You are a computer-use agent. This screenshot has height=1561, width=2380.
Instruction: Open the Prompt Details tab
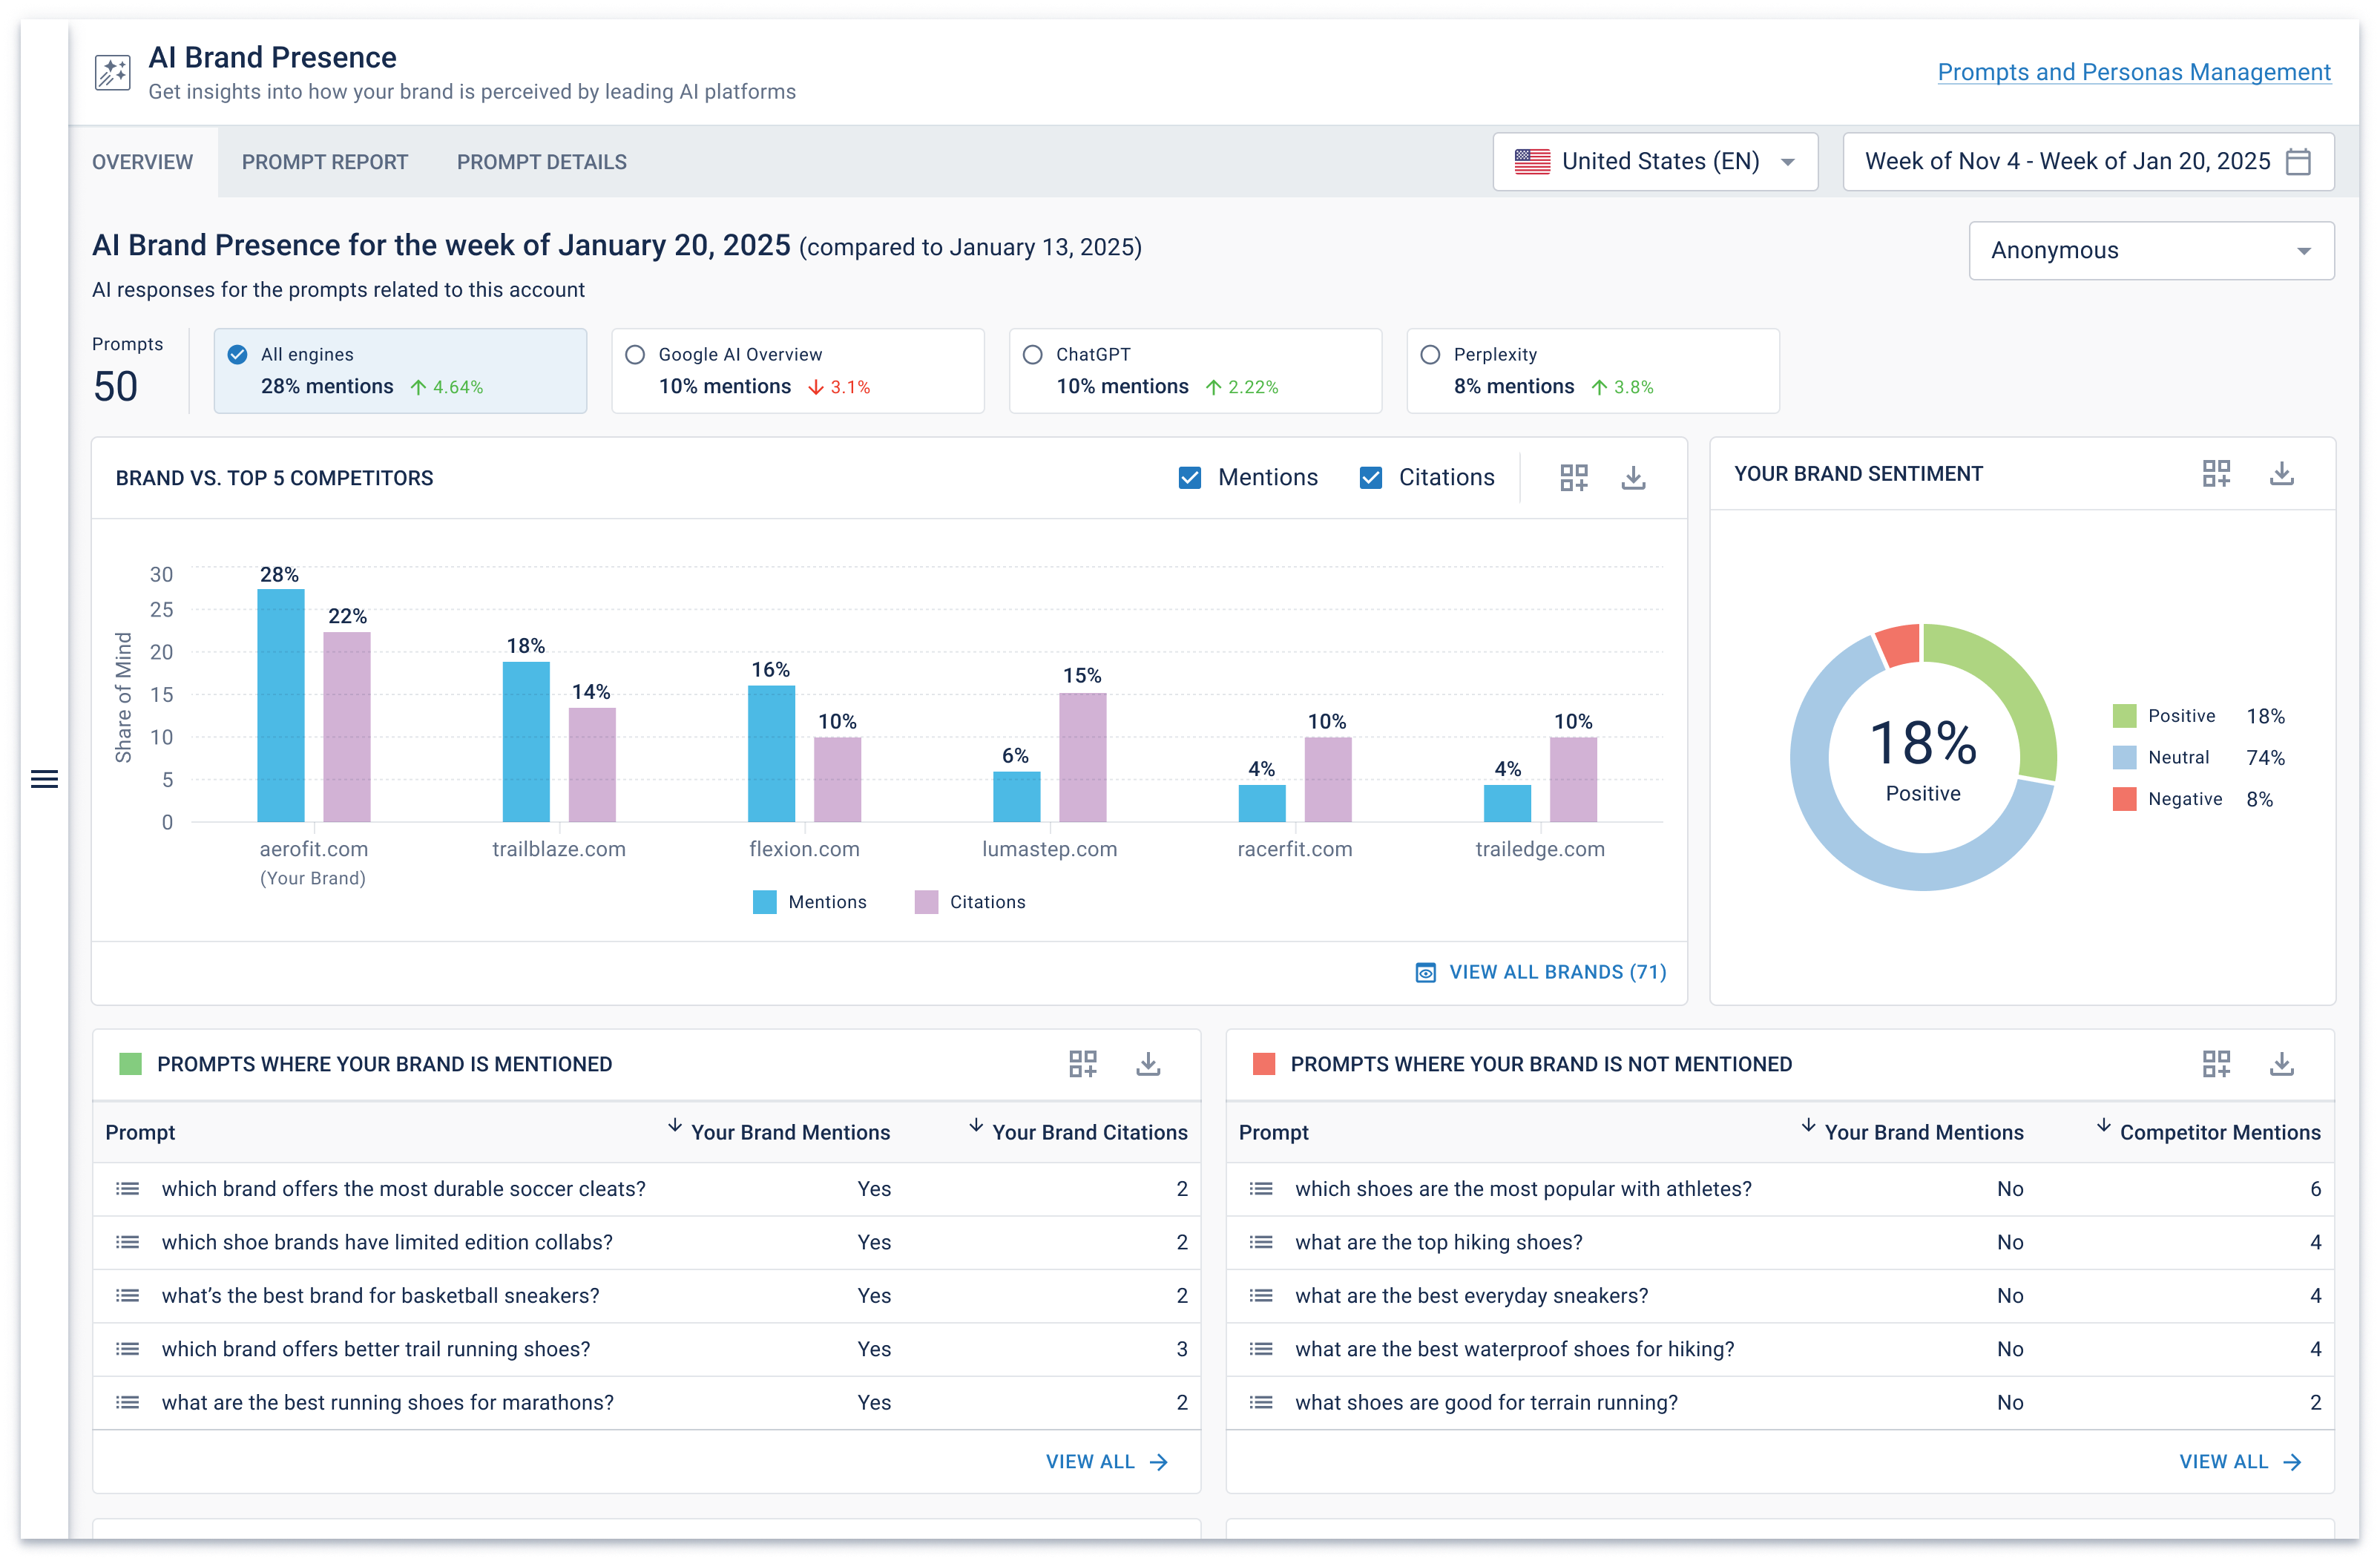541,161
